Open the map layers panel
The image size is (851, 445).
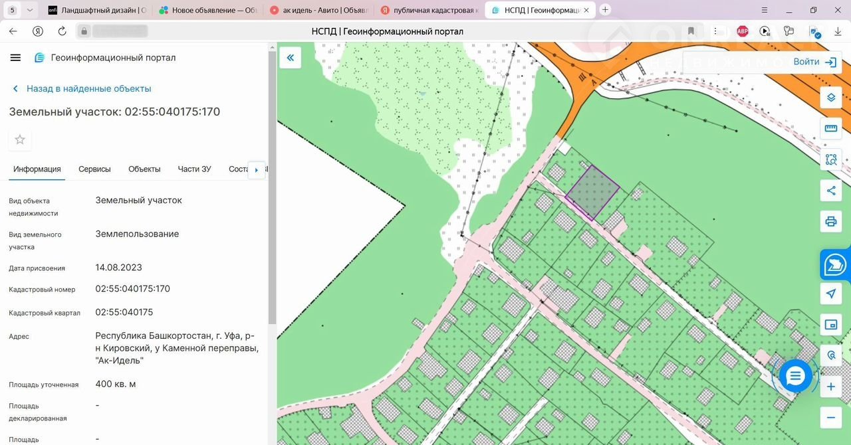tap(830, 98)
